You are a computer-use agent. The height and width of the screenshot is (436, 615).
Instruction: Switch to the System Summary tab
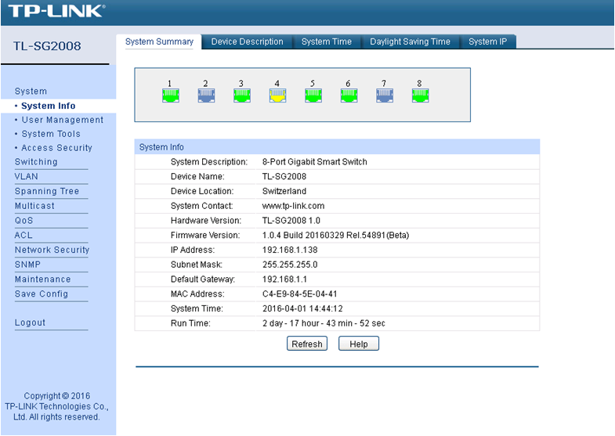159,41
